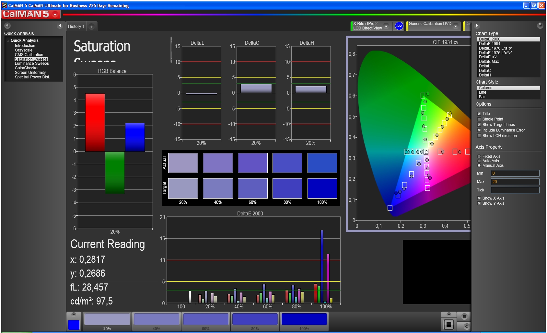Collapse the right options panel arrow

click(x=477, y=26)
